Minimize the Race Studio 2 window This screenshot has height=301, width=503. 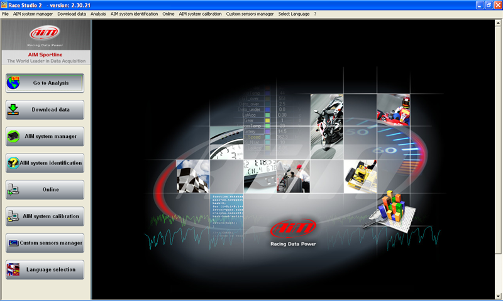click(480, 5)
